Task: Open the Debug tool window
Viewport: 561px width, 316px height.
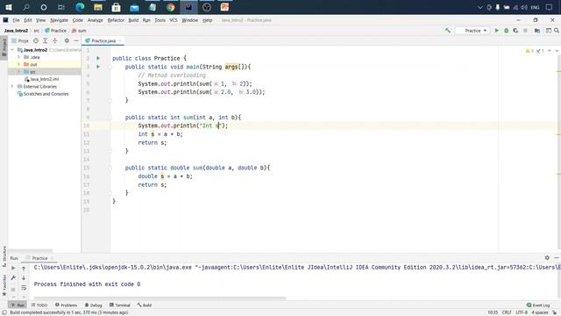Action: pos(94,305)
